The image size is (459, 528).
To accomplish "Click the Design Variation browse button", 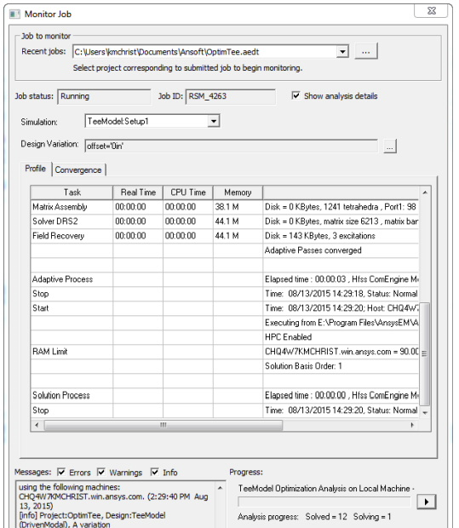I will point(390,146).
